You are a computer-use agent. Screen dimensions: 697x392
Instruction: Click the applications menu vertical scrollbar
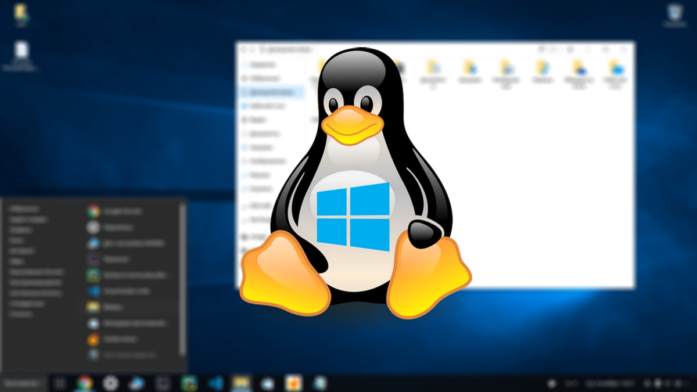[182, 279]
